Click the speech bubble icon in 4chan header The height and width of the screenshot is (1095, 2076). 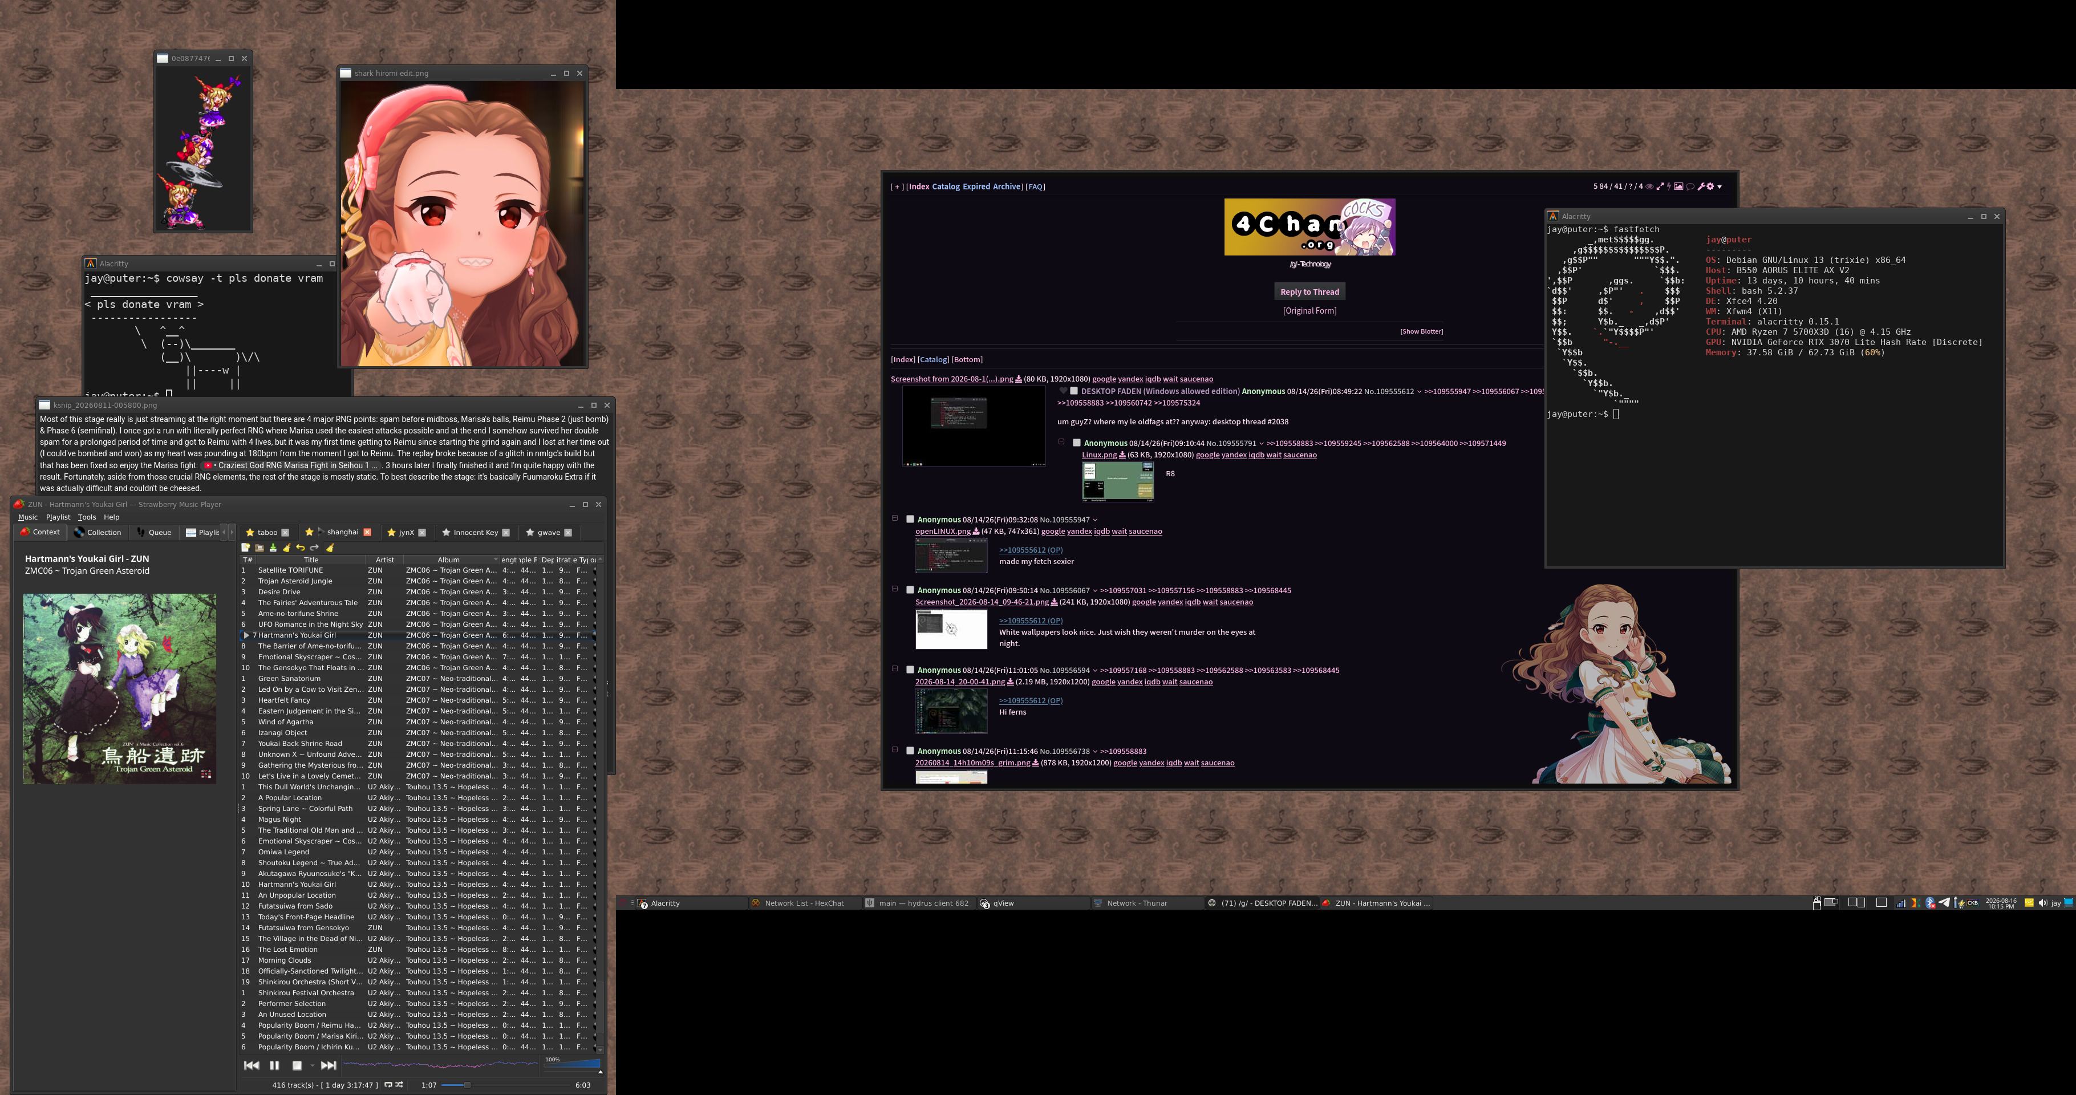[1690, 187]
